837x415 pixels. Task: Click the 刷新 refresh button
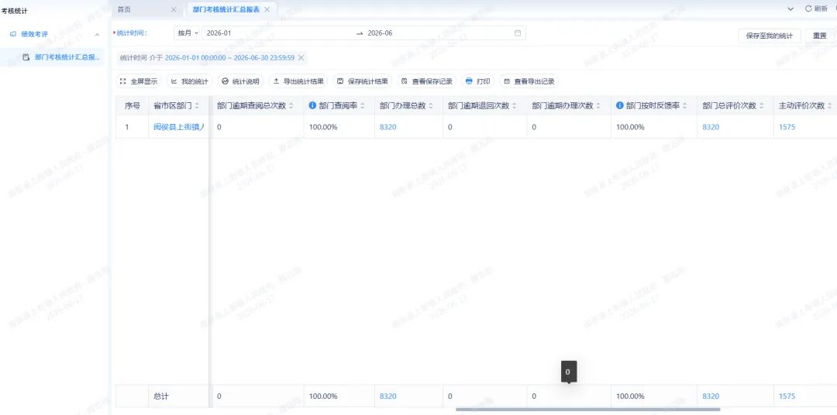(816, 9)
